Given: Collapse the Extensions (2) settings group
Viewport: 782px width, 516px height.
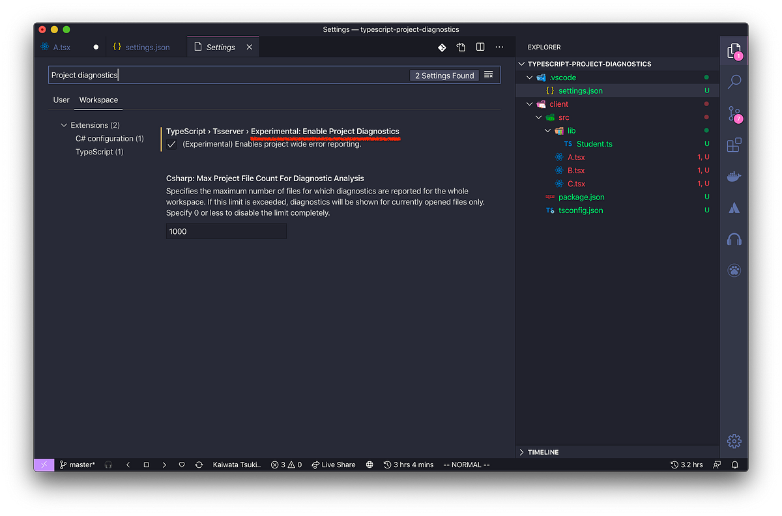Looking at the screenshot, I should point(64,124).
